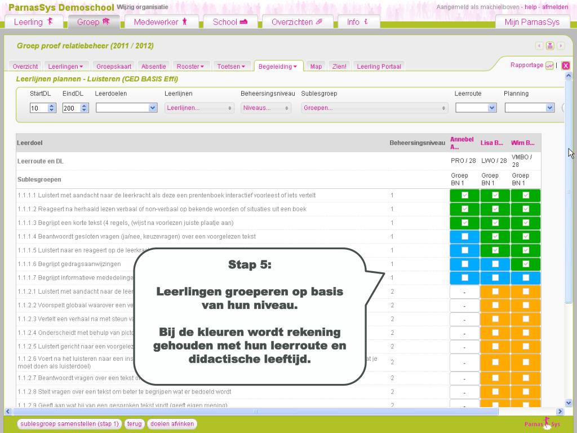Uncheck Annebel's checkbox for goal 1.1.1.1

tap(465, 195)
